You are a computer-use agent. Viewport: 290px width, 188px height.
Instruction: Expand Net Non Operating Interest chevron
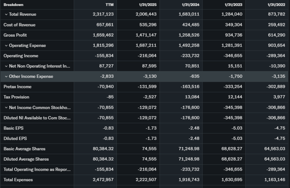tap(6, 66)
